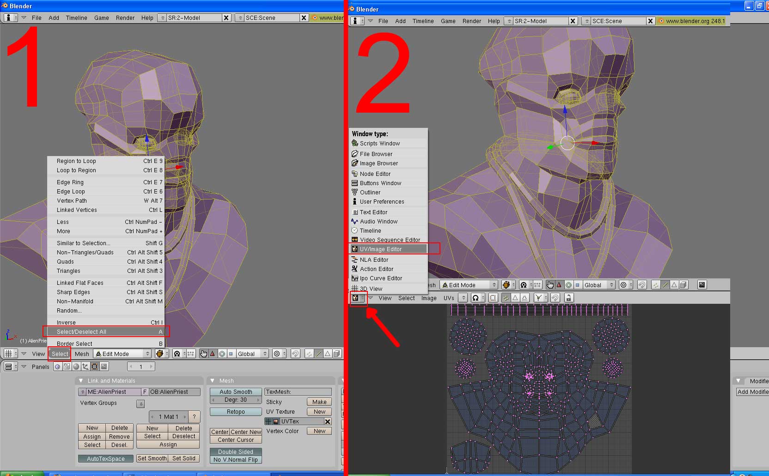Open the ME:AlienPriest datablock selector

82,392
